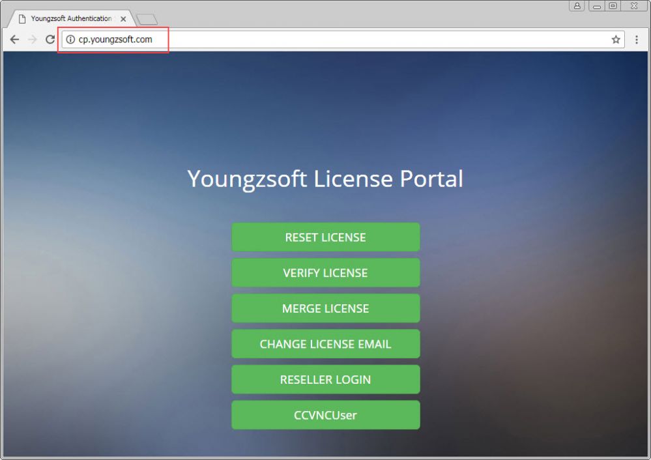View site information icon in address bar

70,40
